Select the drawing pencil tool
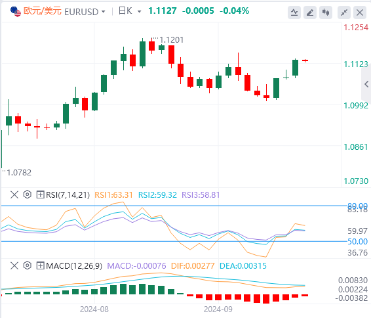 pyautogui.click(x=310, y=12)
